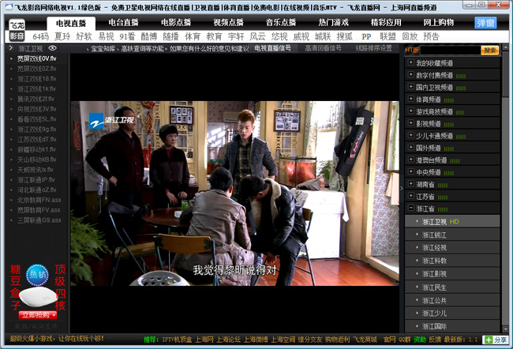Toggle the eye icon beside 浙江卫视
The width and height of the screenshot is (513, 349).
click(52, 48)
